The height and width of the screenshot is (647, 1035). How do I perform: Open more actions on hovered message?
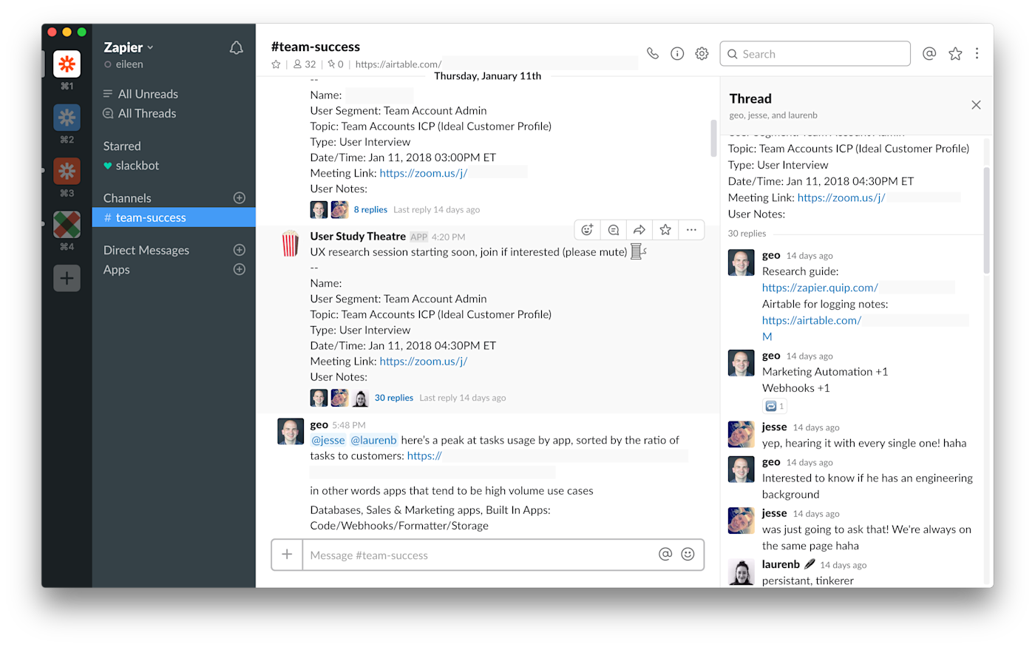coord(691,230)
